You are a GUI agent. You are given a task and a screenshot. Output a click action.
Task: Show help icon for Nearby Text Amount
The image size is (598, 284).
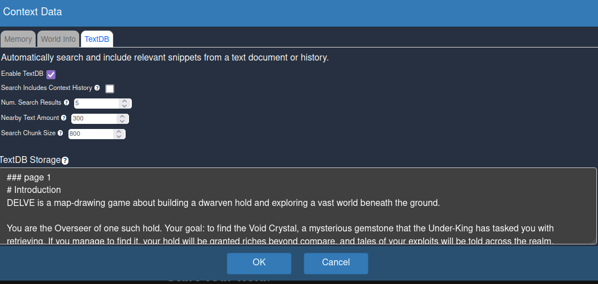tap(64, 118)
